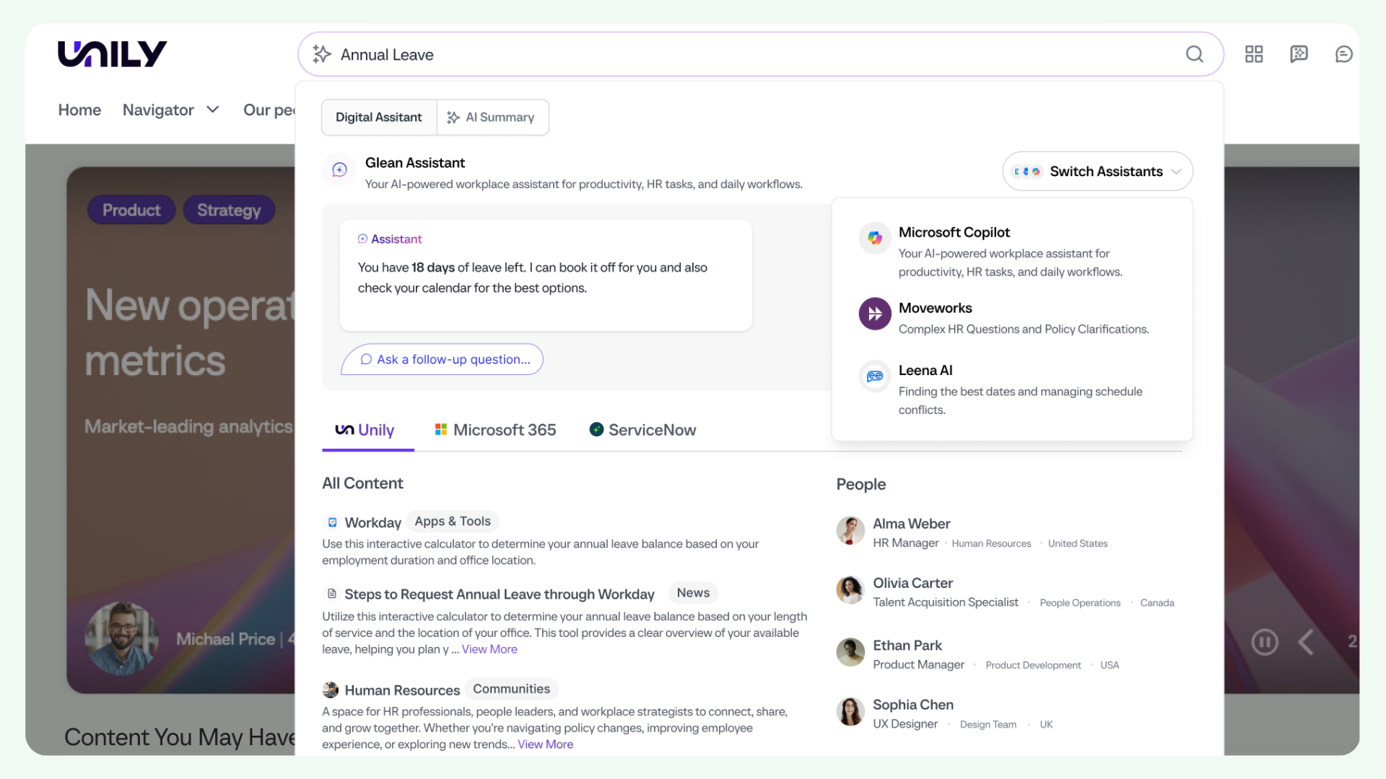Select the Leena AI assistant icon
This screenshot has width=1386, height=779.
point(874,376)
